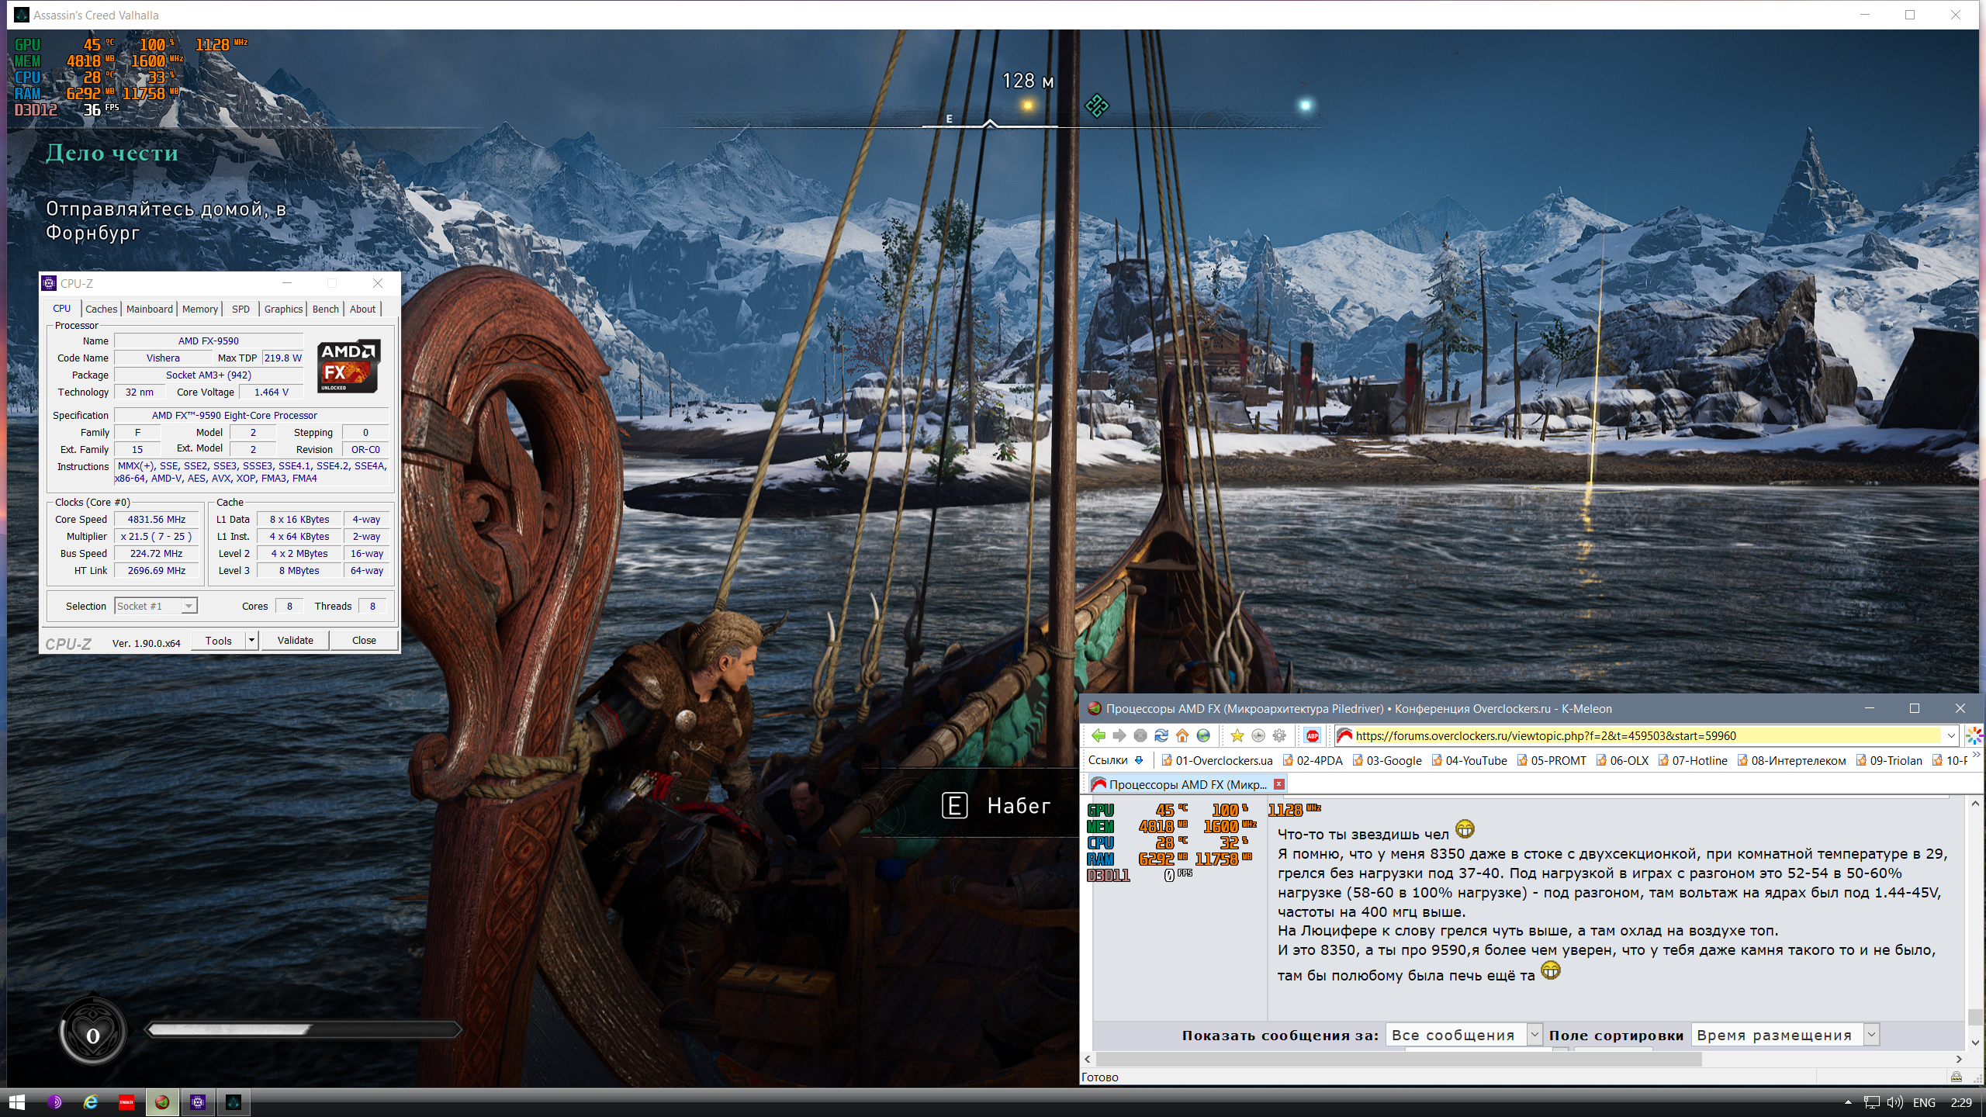Open browser preferences gear icon
Image resolution: width=1986 pixels, height=1117 pixels.
click(1279, 735)
